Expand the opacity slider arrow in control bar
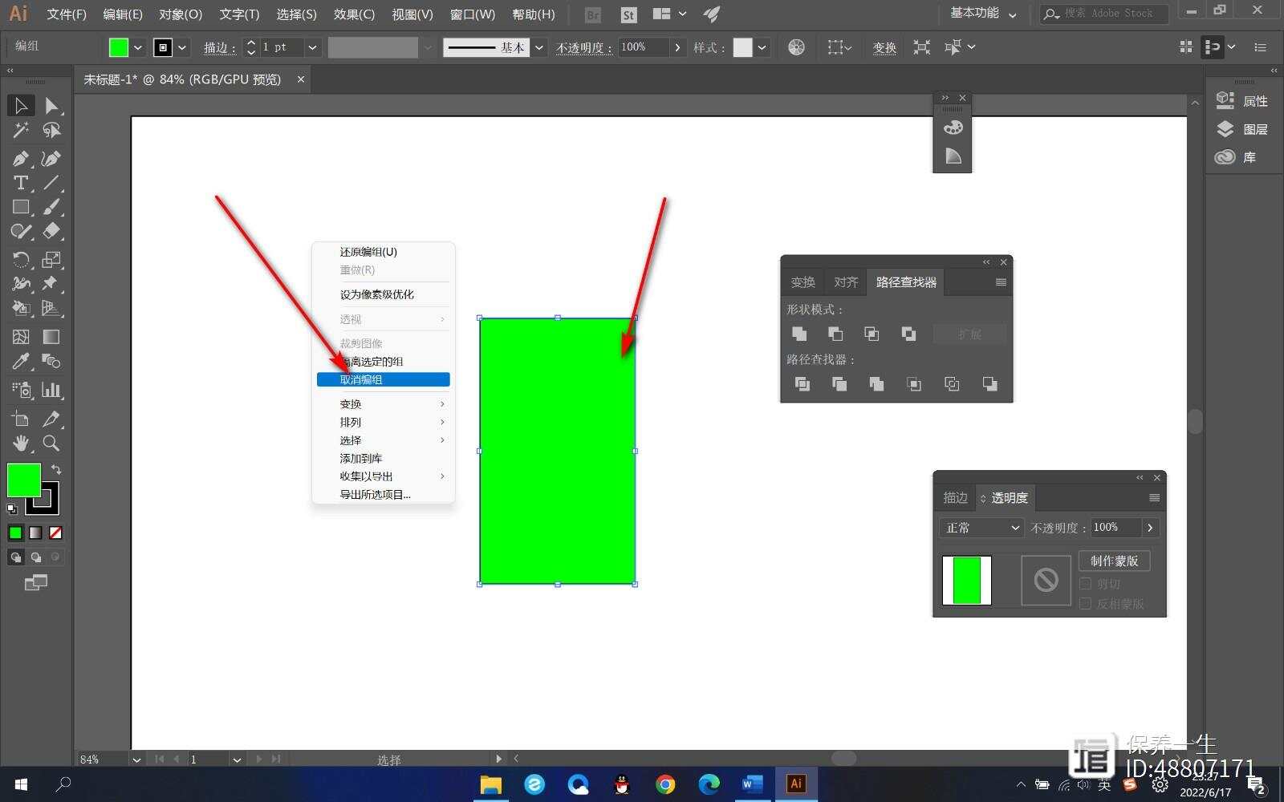The image size is (1284, 802). point(678,47)
